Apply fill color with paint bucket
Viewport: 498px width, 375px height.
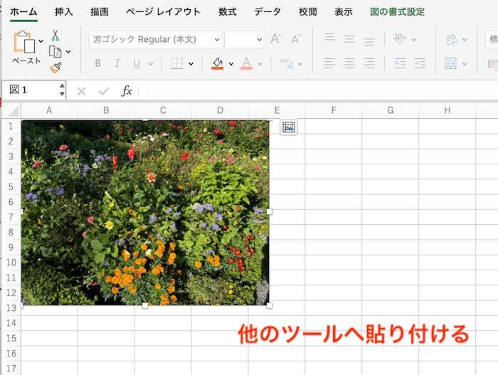click(x=218, y=63)
